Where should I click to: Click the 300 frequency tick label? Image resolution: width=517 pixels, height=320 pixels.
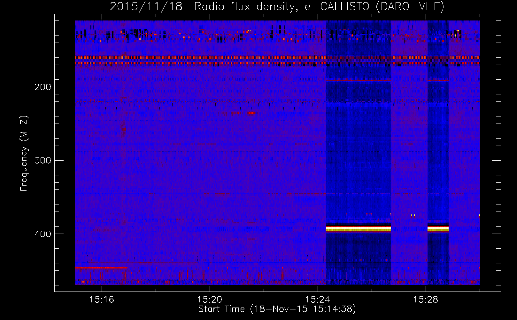tap(43, 160)
